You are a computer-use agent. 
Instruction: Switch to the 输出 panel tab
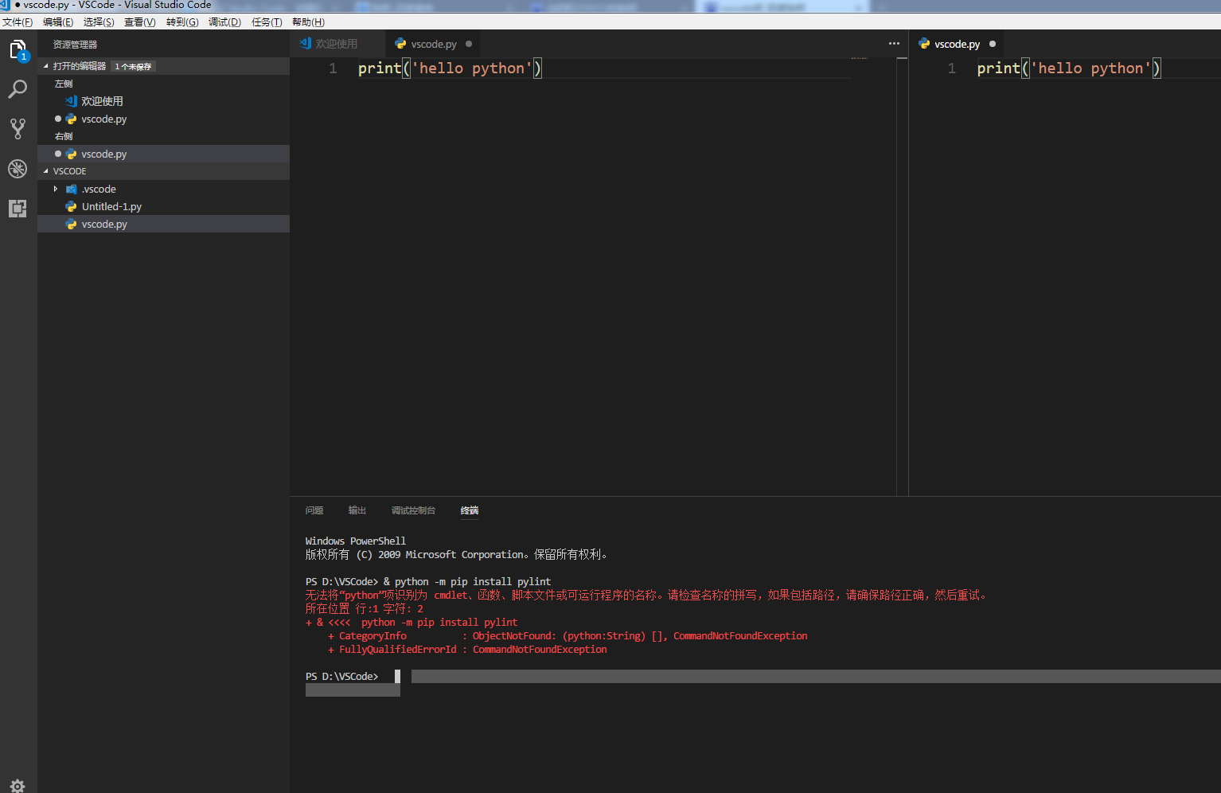(x=357, y=510)
